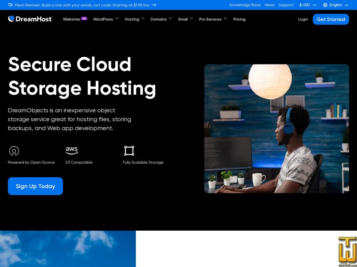Click the globe language icon

click(x=325, y=5)
